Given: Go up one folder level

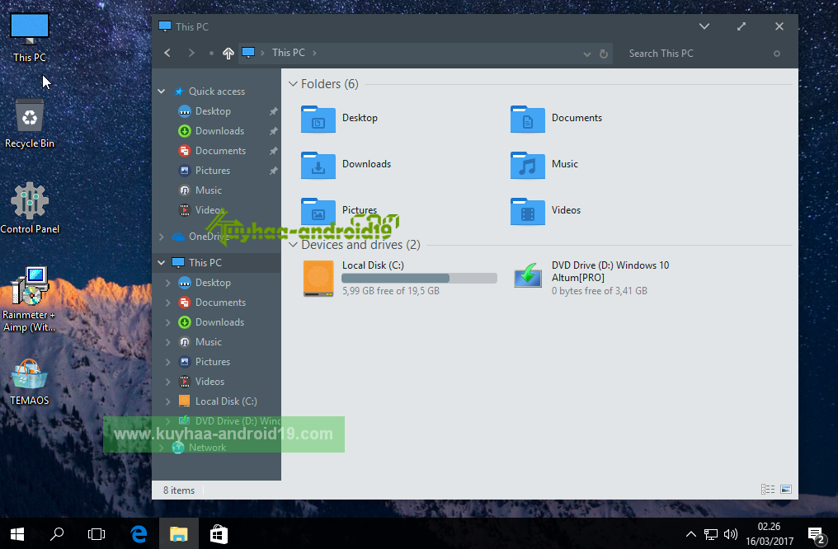Looking at the screenshot, I should pos(228,54).
